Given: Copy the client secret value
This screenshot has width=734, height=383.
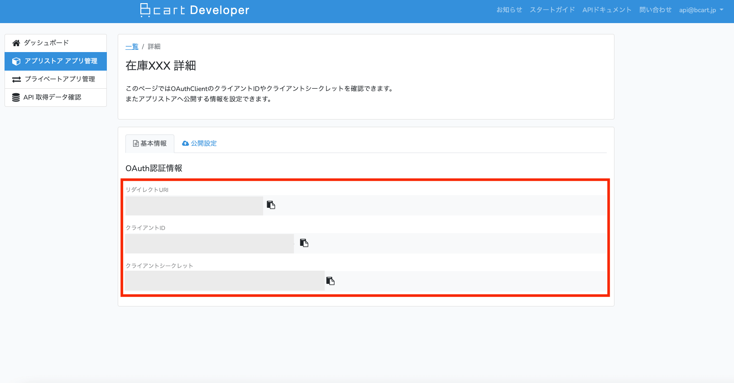Looking at the screenshot, I should coord(330,281).
